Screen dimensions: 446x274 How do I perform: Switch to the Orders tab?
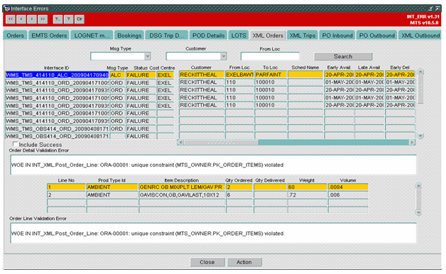(16, 35)
